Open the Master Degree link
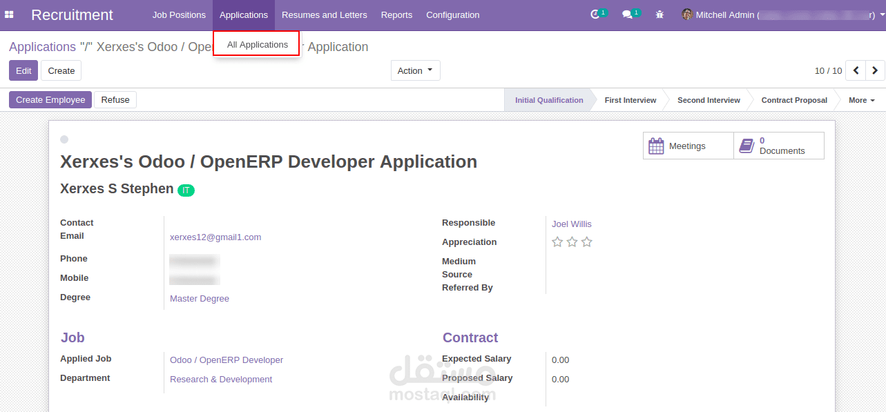 point(200,298)
